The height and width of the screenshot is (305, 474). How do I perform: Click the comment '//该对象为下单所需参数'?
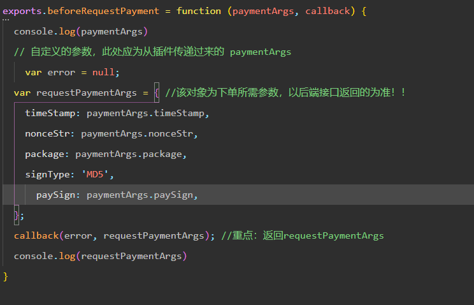tap(285, 93)
